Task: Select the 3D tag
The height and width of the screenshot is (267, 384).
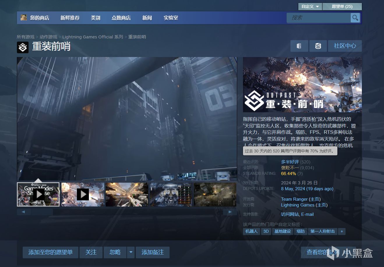Action: (x=266, y=231)
